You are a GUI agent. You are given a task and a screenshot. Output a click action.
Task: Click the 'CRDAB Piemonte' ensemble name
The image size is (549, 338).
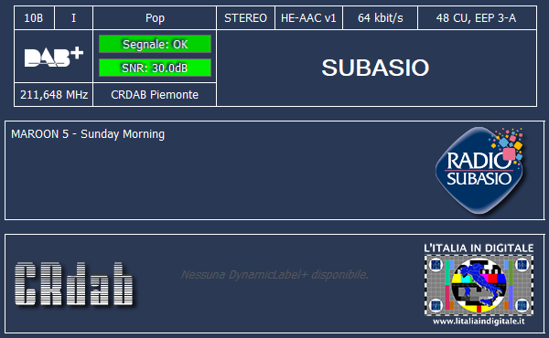(x=155, y=95)
